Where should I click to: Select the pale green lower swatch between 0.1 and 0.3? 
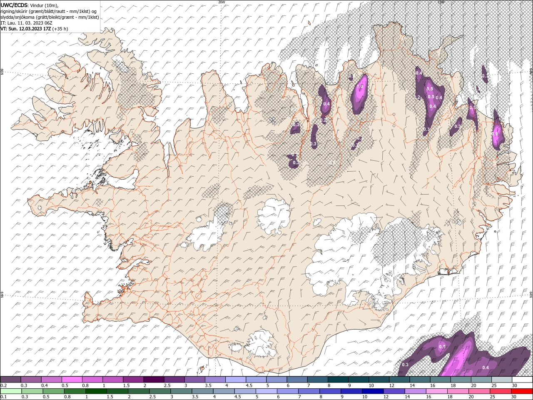click(x=11, y=391)
